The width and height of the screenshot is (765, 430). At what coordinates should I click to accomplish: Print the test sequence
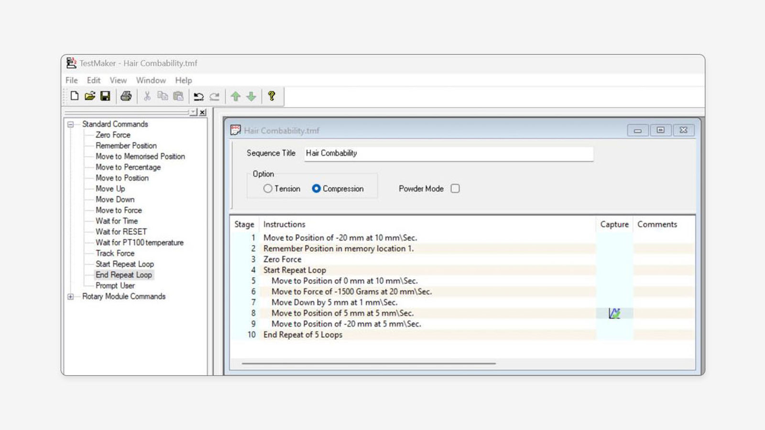tap(126, 96)
